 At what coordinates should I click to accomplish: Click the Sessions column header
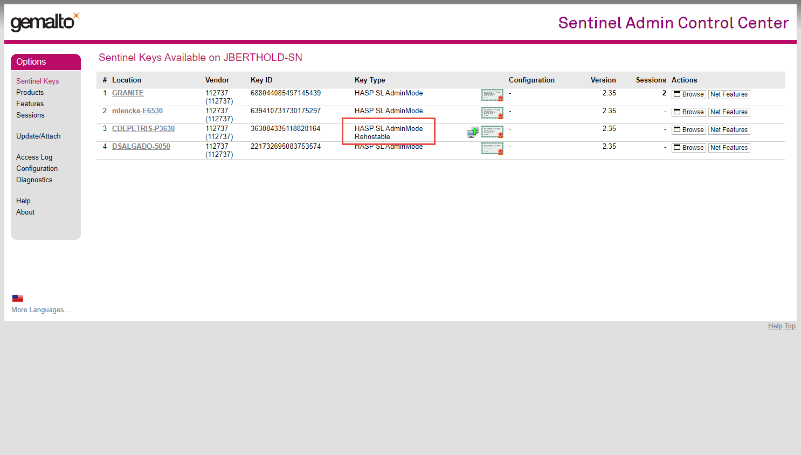pyautogui.click(x=651, y=80)
